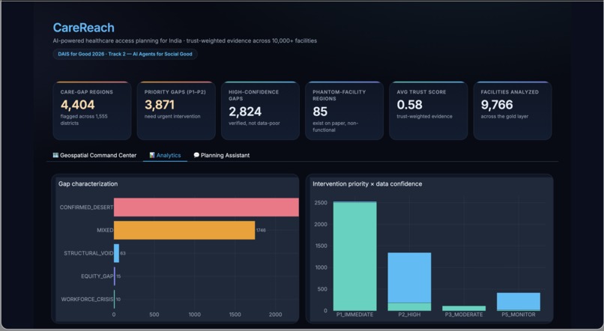604x331 pixels.
Task: Click 'trust-weighted evidence' under Avg Trust Score
Action: pos(424,116)
